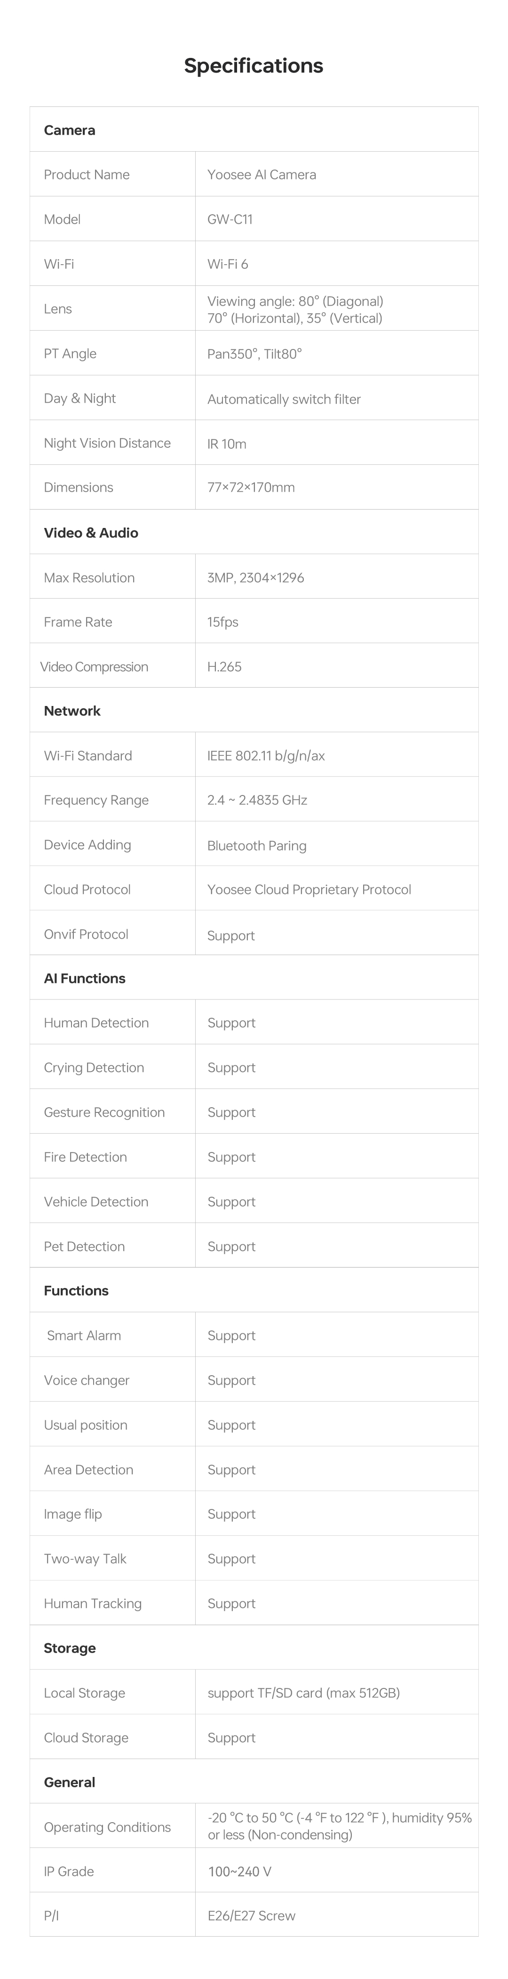Select the Video & Audio section header
Image resolution: width=508 pixels, height=1979 pixels.
tap(91, 532)
